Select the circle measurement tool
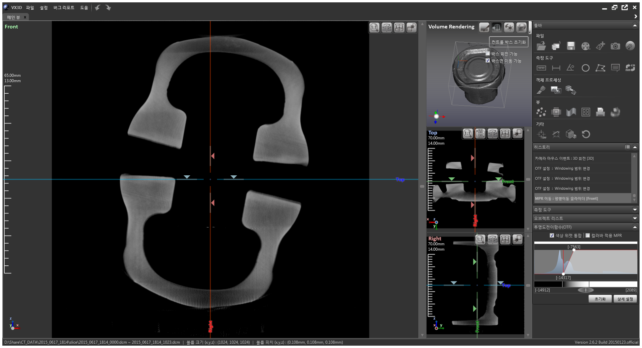Image resolution: width=642 pixels, height=348 pixels. 585,68
